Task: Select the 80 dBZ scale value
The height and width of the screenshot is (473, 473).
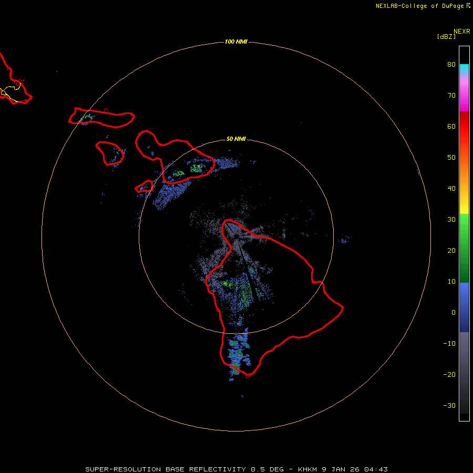Action: tap(451, 65)
